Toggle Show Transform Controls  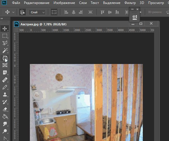click(x=54, y=12)
